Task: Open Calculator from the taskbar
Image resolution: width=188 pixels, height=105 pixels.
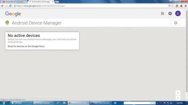Action: tap(21, 103)
